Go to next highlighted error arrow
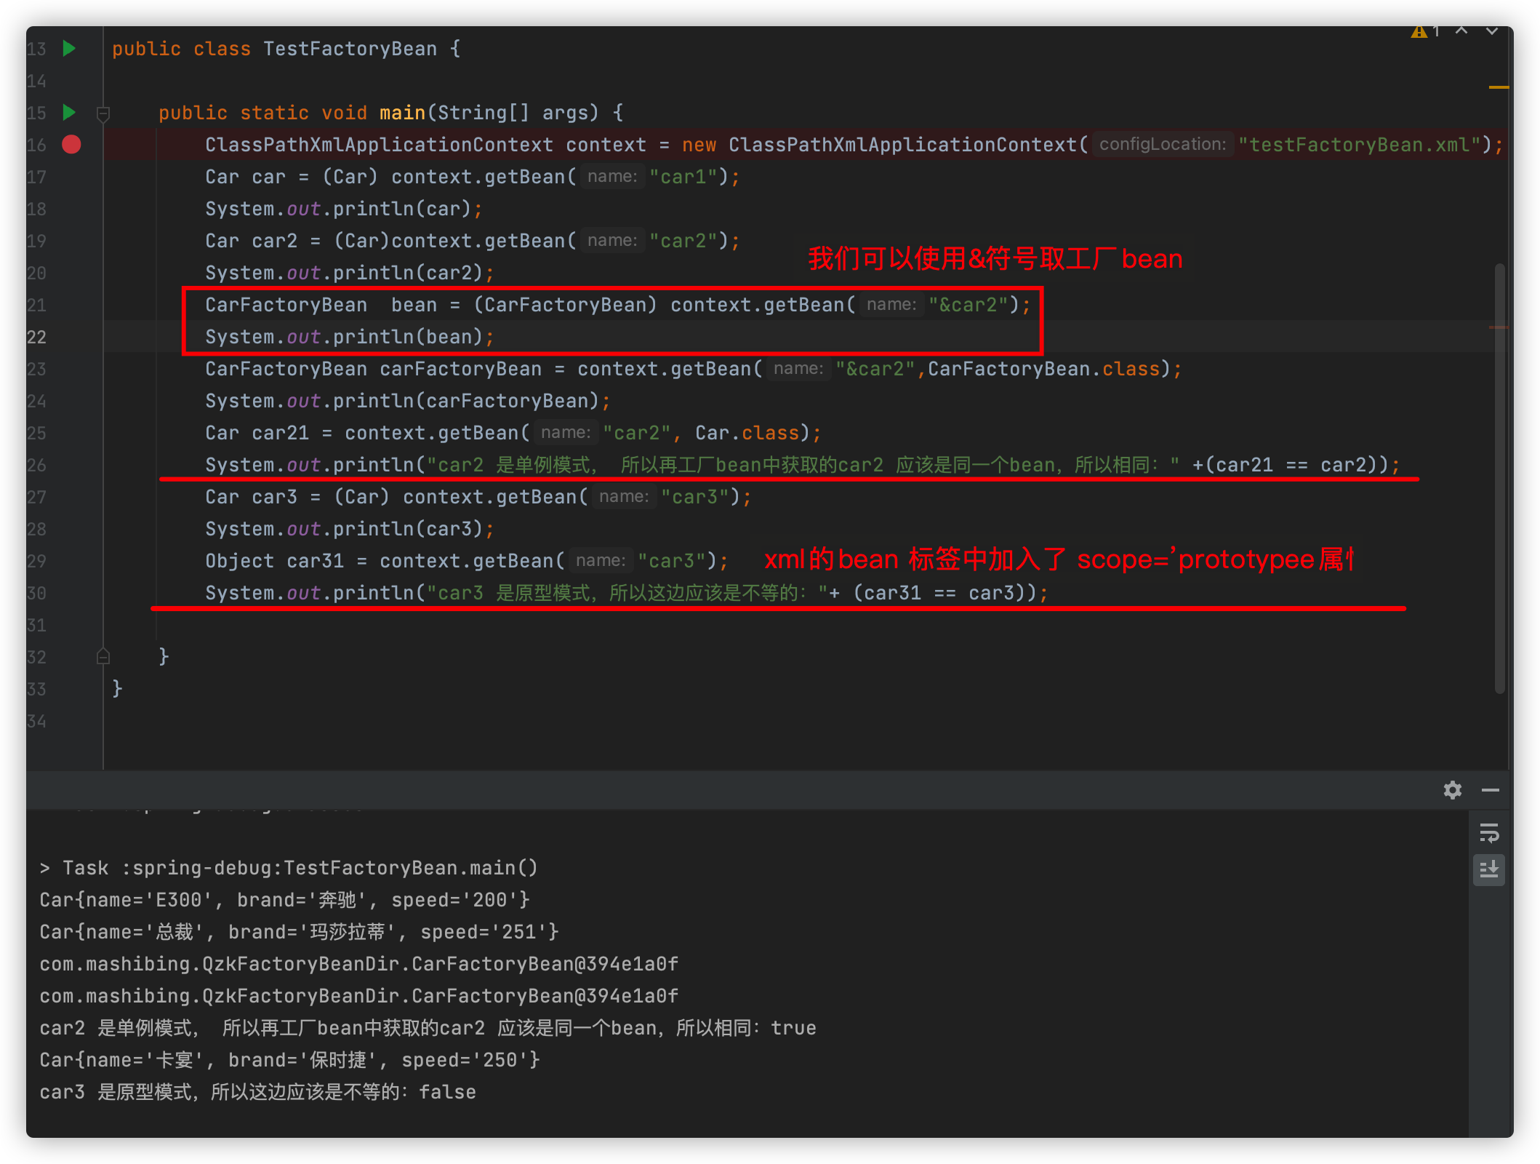1540x1164 pixels. coord(1492,31)
